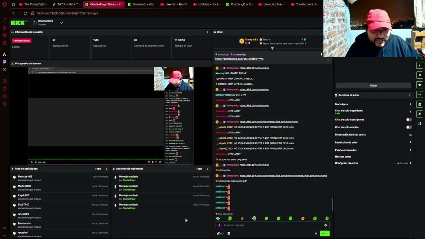Open chat settings gear icon
The height and width of the screenshot is (239, 425).
pos(316,234)
